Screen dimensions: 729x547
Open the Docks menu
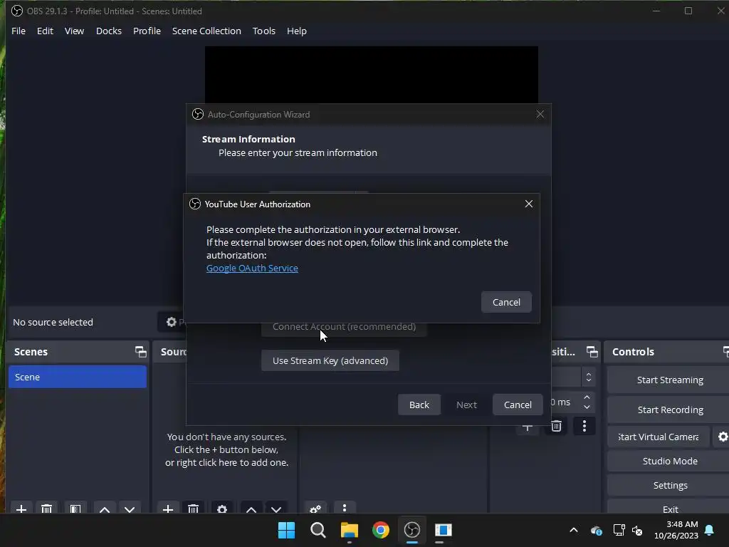tap(108, 31)
